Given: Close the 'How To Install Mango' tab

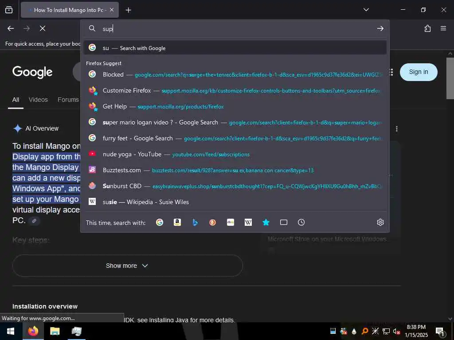Looking at the screenshot, I should 112,10.
